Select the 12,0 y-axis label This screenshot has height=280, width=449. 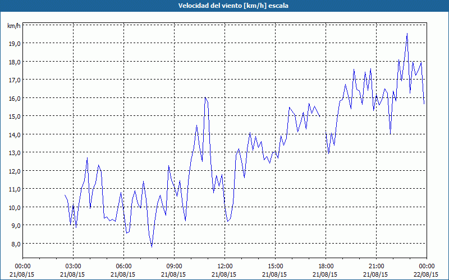click(x=15, y=171)
